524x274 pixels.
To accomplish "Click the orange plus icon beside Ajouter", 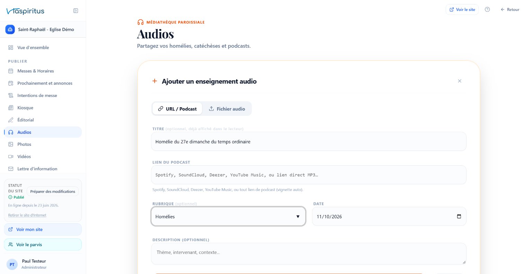I will 155,81.
